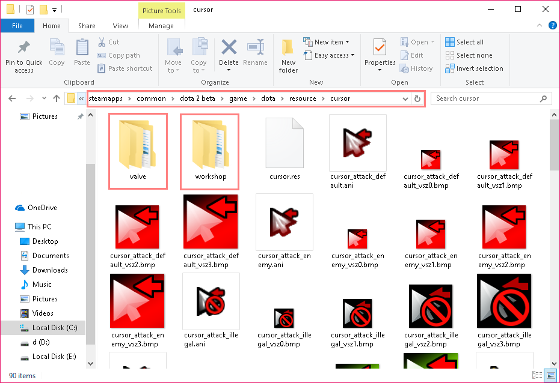
Task: Select cursor_attack_default_vsz0.bmp thumbnail
Action: coord(431,159)
